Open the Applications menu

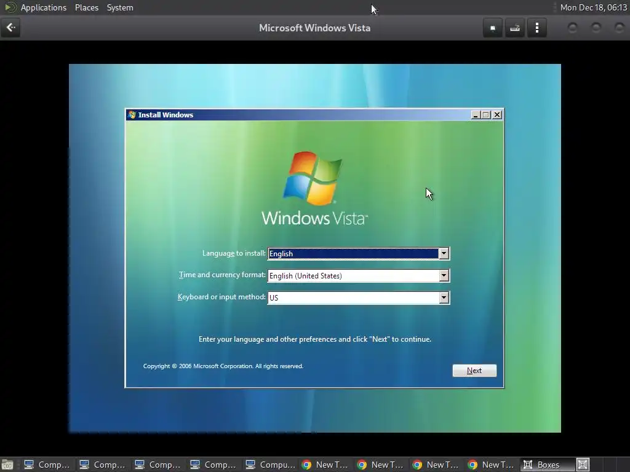44,7
